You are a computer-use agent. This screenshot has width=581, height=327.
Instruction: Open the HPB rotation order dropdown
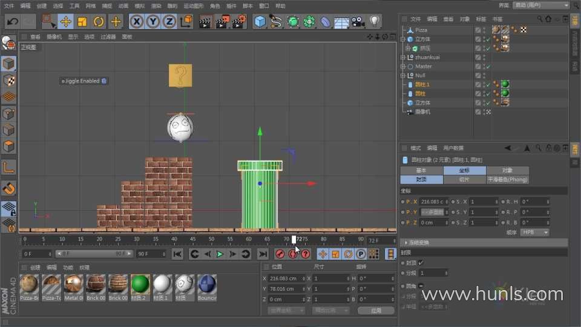pyautogui.click(x=534, y=233)
